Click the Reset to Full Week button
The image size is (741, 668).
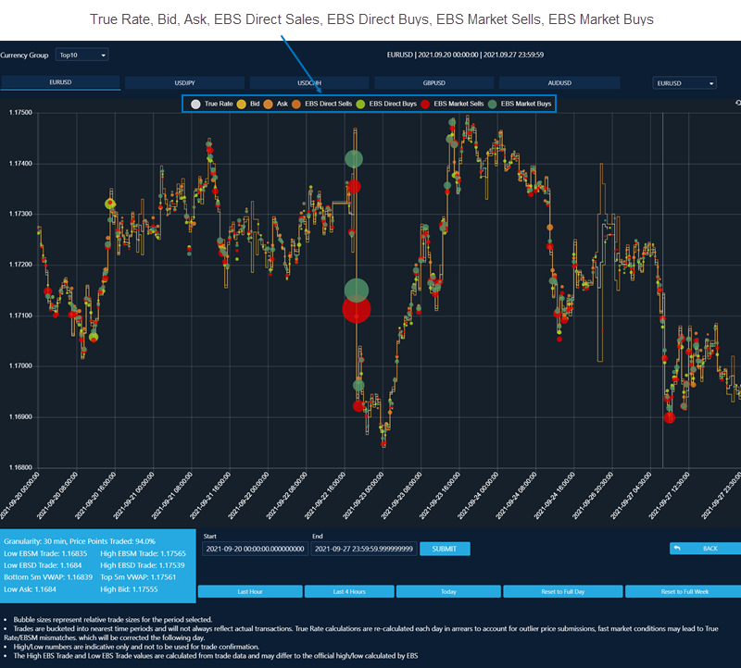point(683,591)
